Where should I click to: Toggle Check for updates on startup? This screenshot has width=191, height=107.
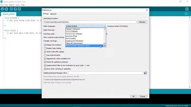(x=45, y=62)
